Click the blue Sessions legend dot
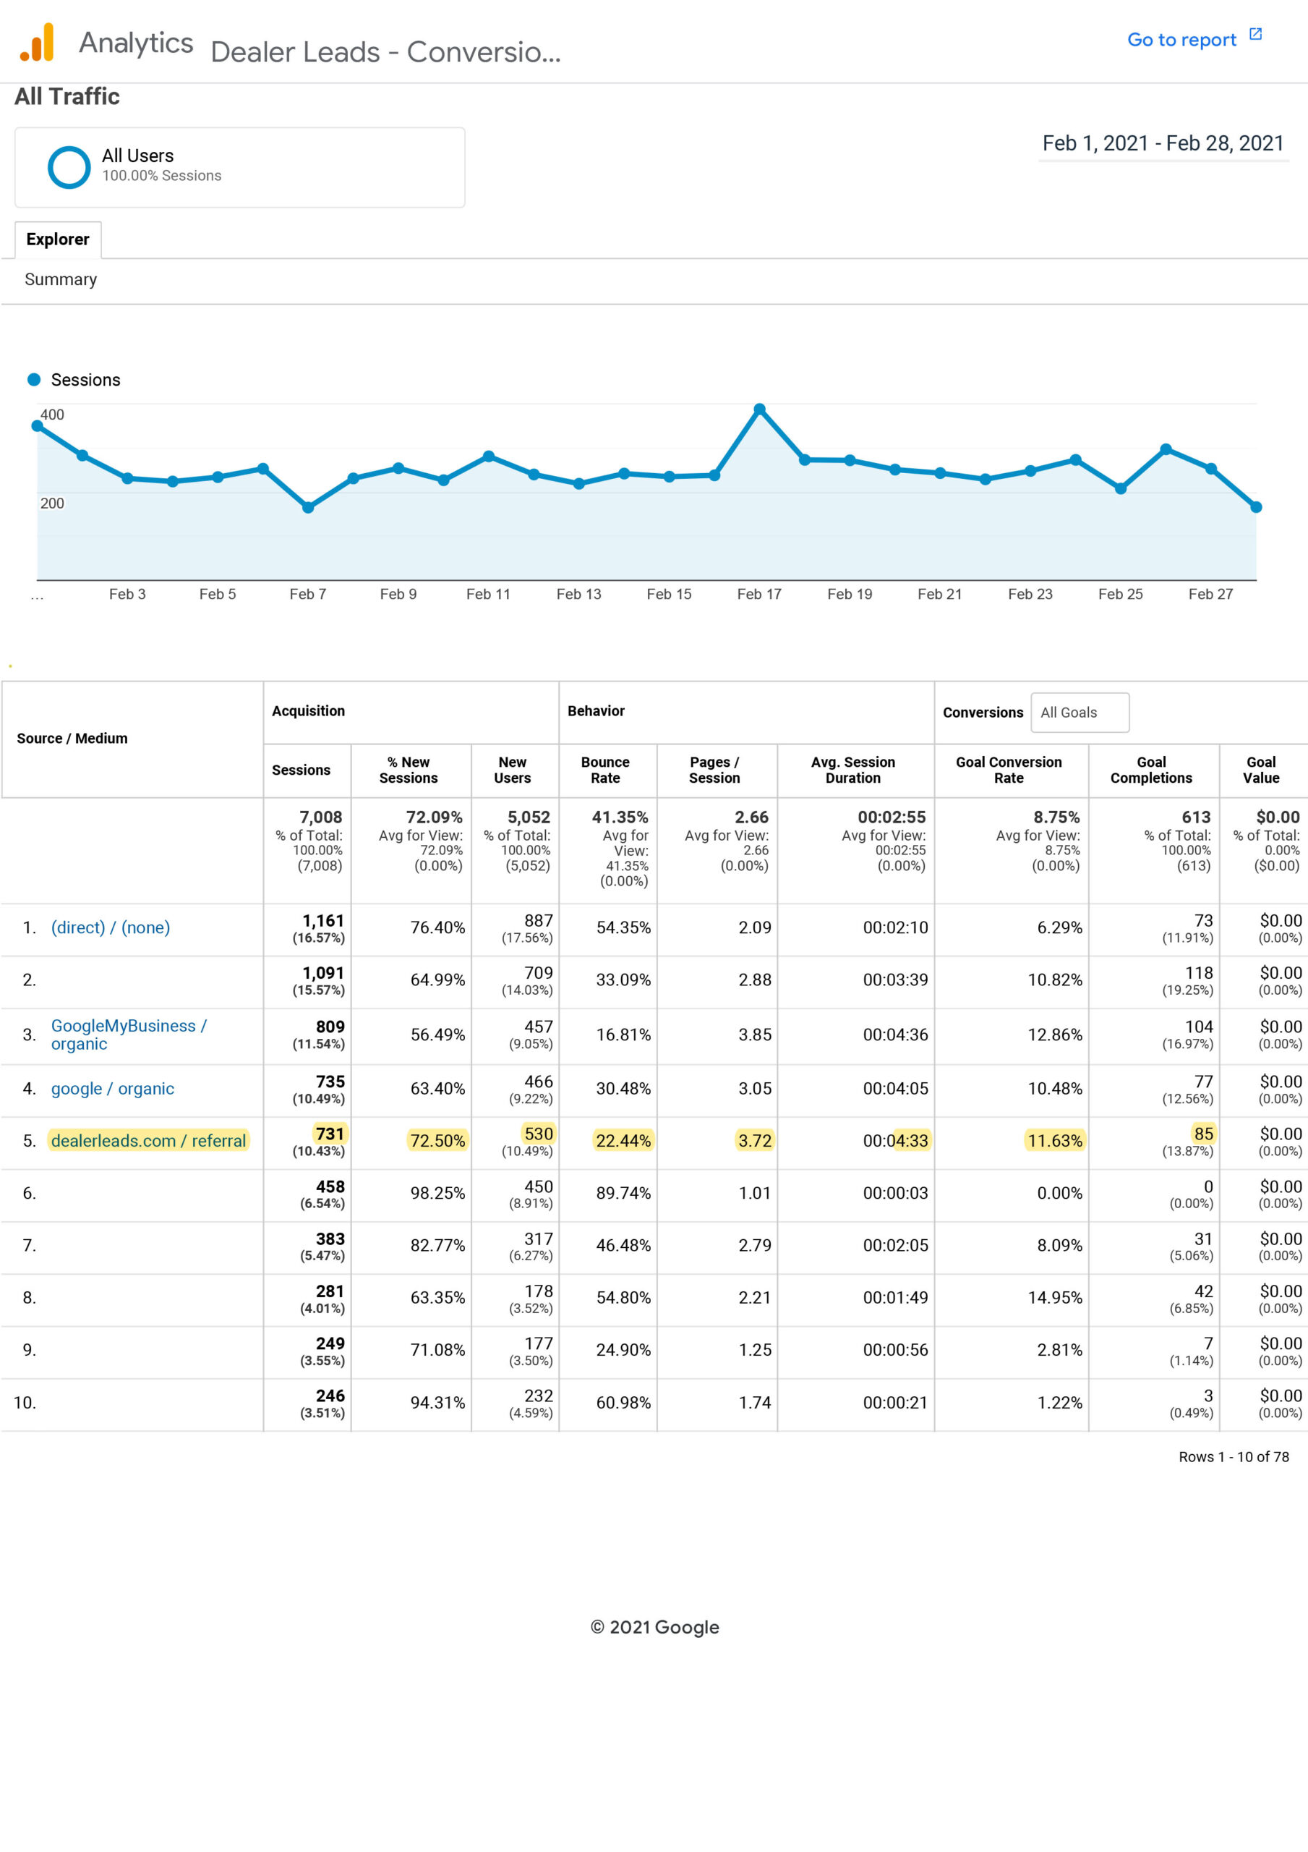Screen dimensions: 1308x1852 34,379
